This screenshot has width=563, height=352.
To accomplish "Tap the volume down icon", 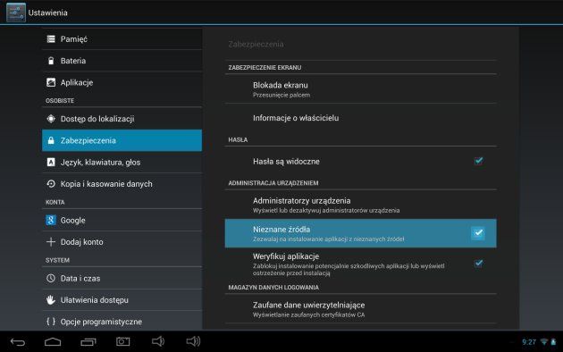I will pos(157,341).
